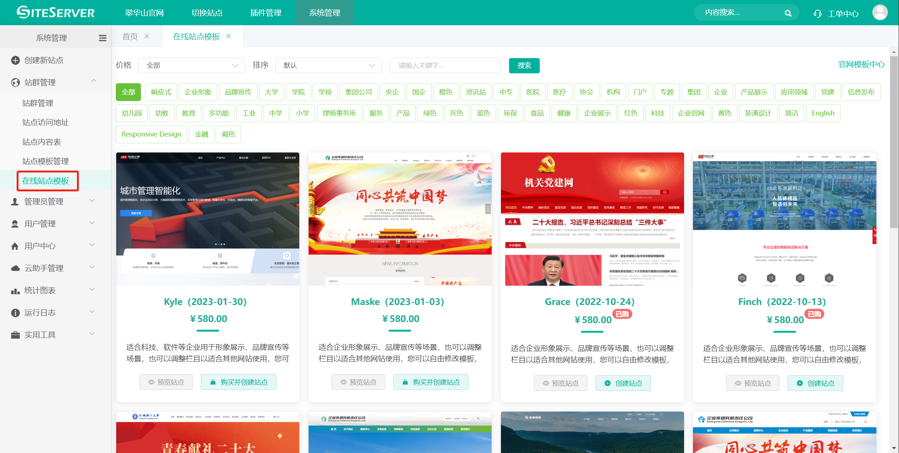
Task: Select the English filter tag
Action: pyautogui.click(x=823, y=113)
